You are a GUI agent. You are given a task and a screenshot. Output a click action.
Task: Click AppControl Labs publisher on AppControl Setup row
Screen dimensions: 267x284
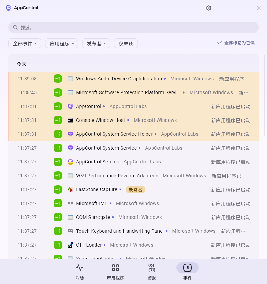142,162
